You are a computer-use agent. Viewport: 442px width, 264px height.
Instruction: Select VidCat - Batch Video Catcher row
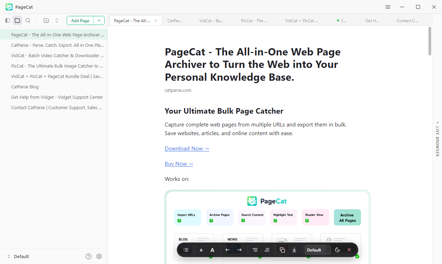pos(54,55)
